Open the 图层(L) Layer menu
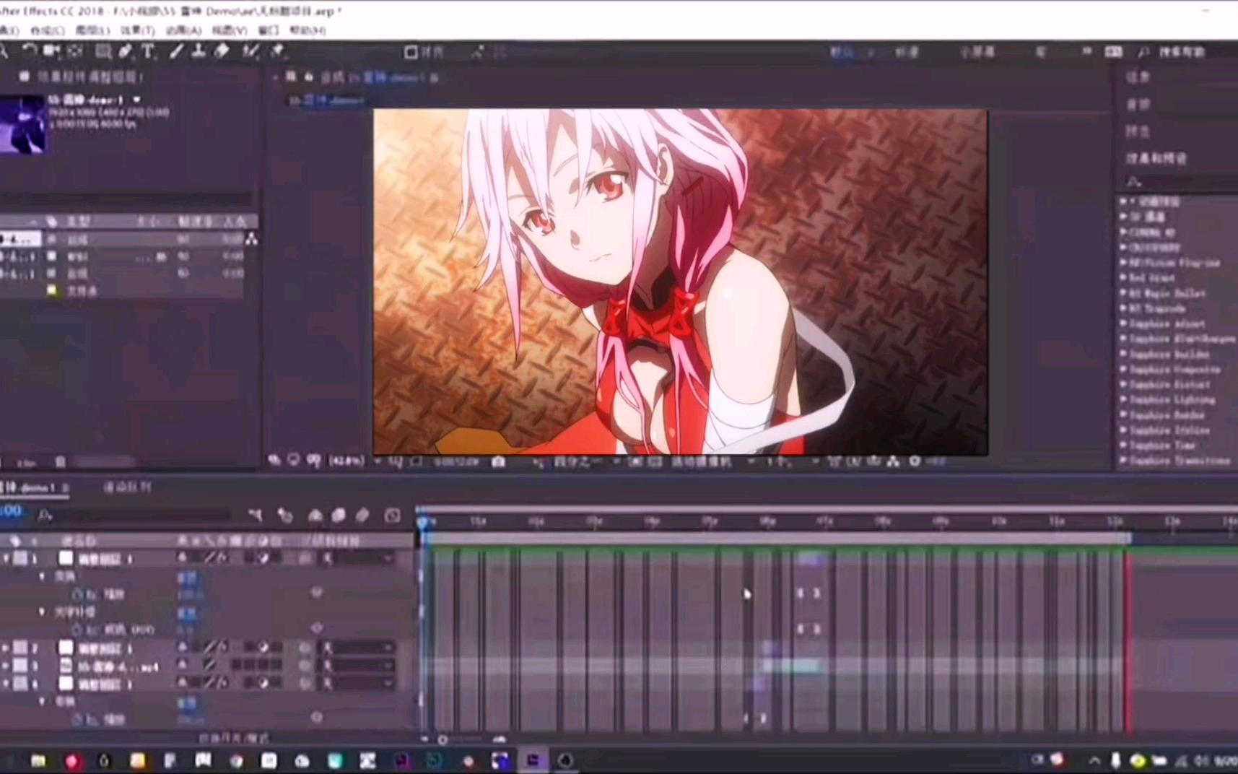This screenshot has height=774, width=1238. click(92, 30)
